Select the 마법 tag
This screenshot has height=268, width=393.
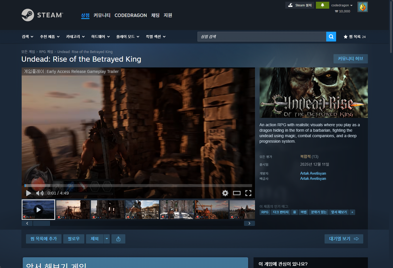click(x=303, y=212)
